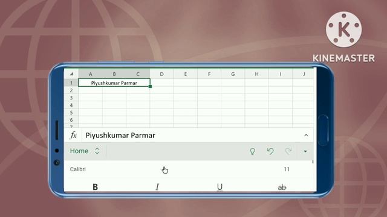Collapse the ribbon with the down arrow
The height and width of the screenshot is (217, 387).
point(305,151)
